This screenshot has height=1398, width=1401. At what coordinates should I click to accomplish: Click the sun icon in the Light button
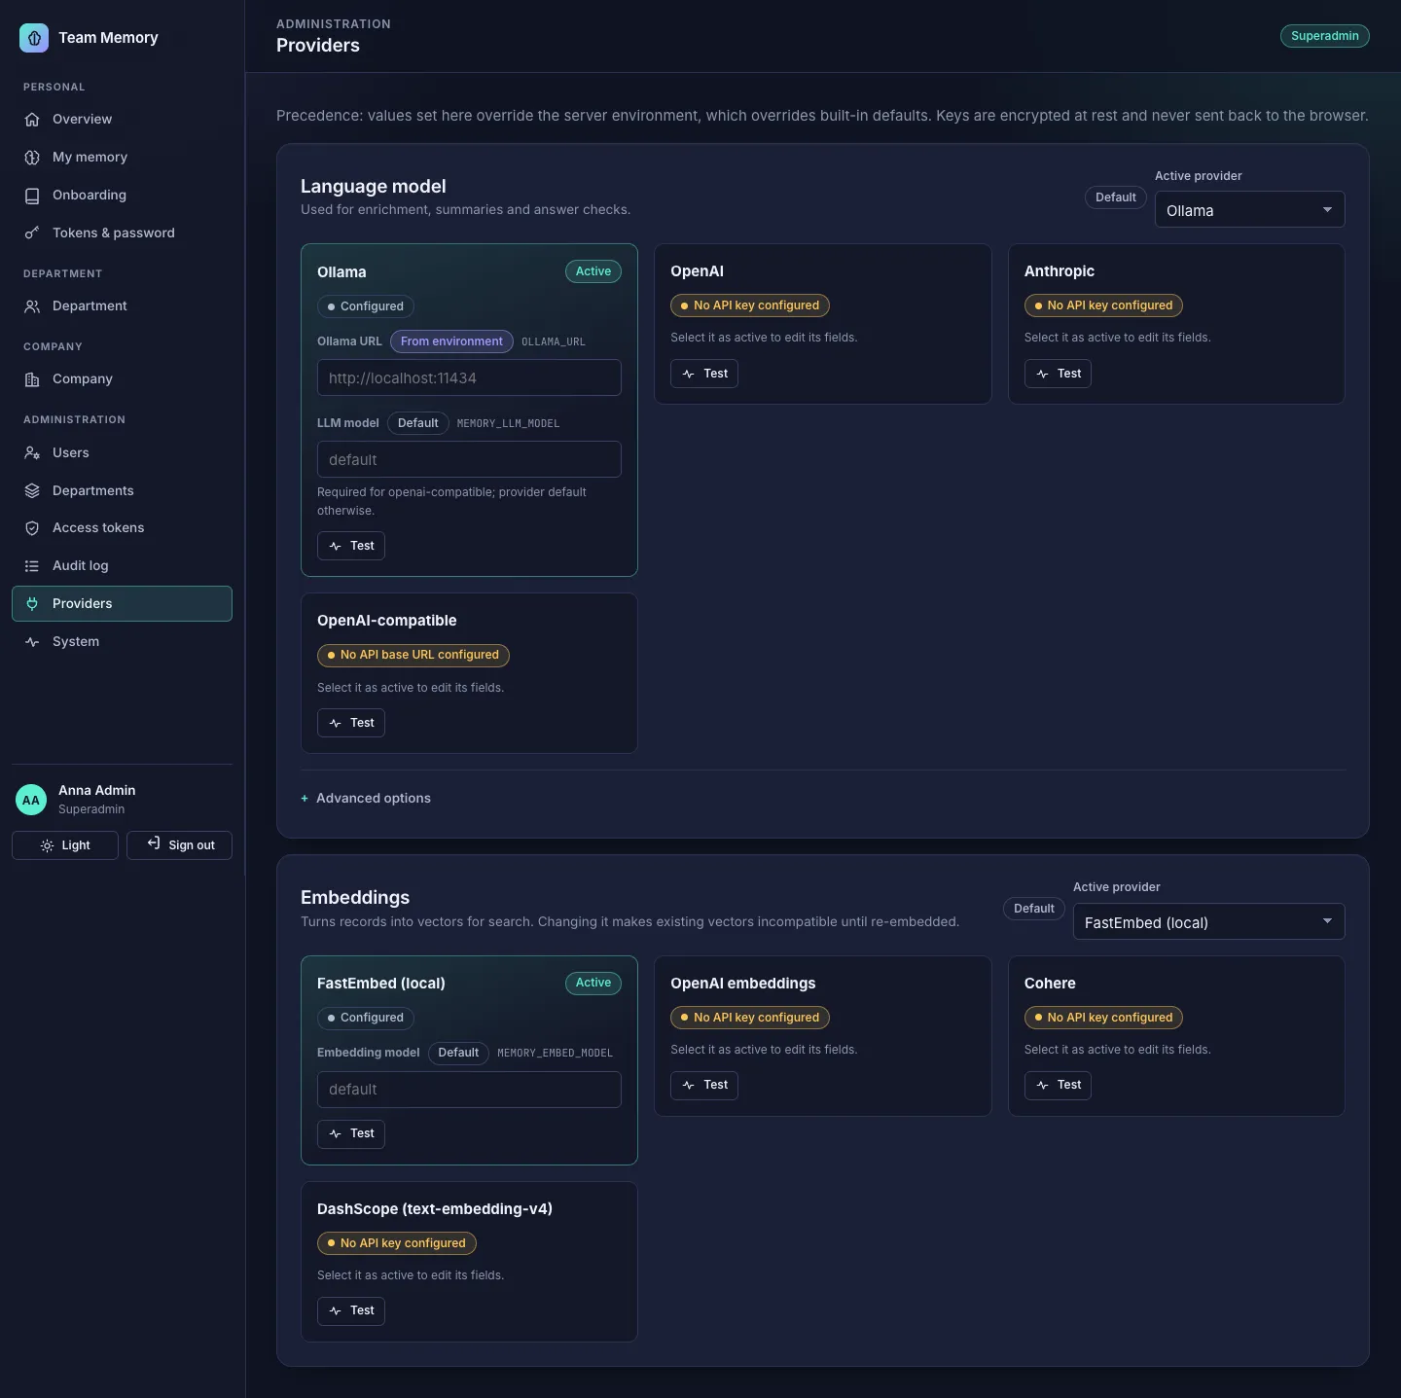pos(47,845)
